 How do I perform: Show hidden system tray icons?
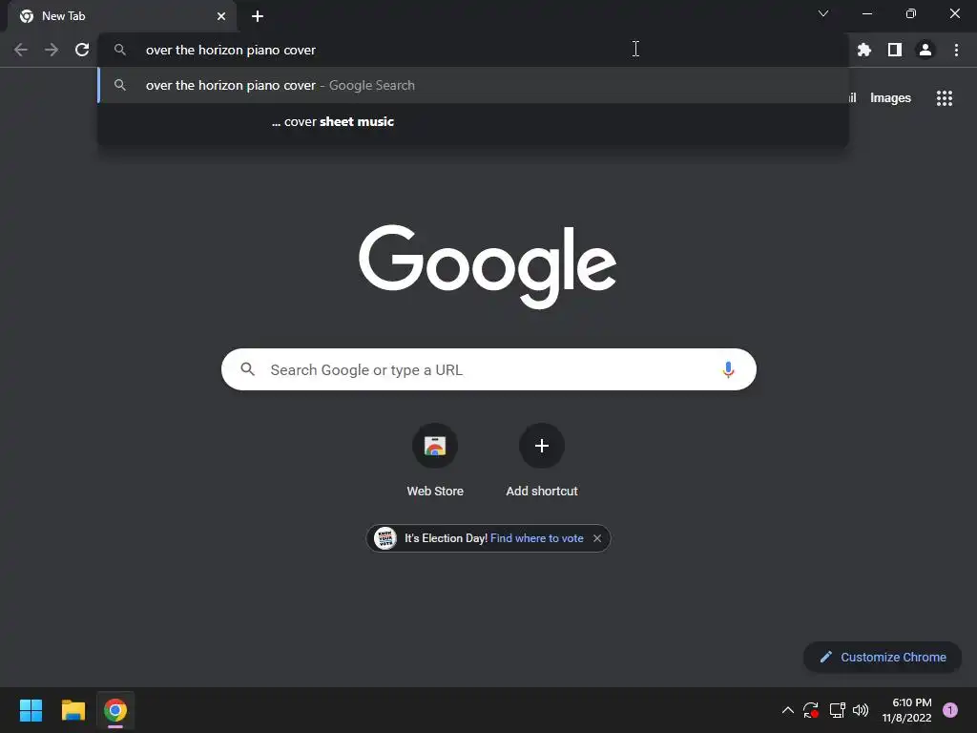[787, 710]
